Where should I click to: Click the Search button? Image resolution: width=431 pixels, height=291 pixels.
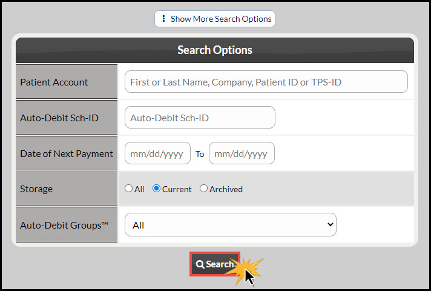point(215,264)
